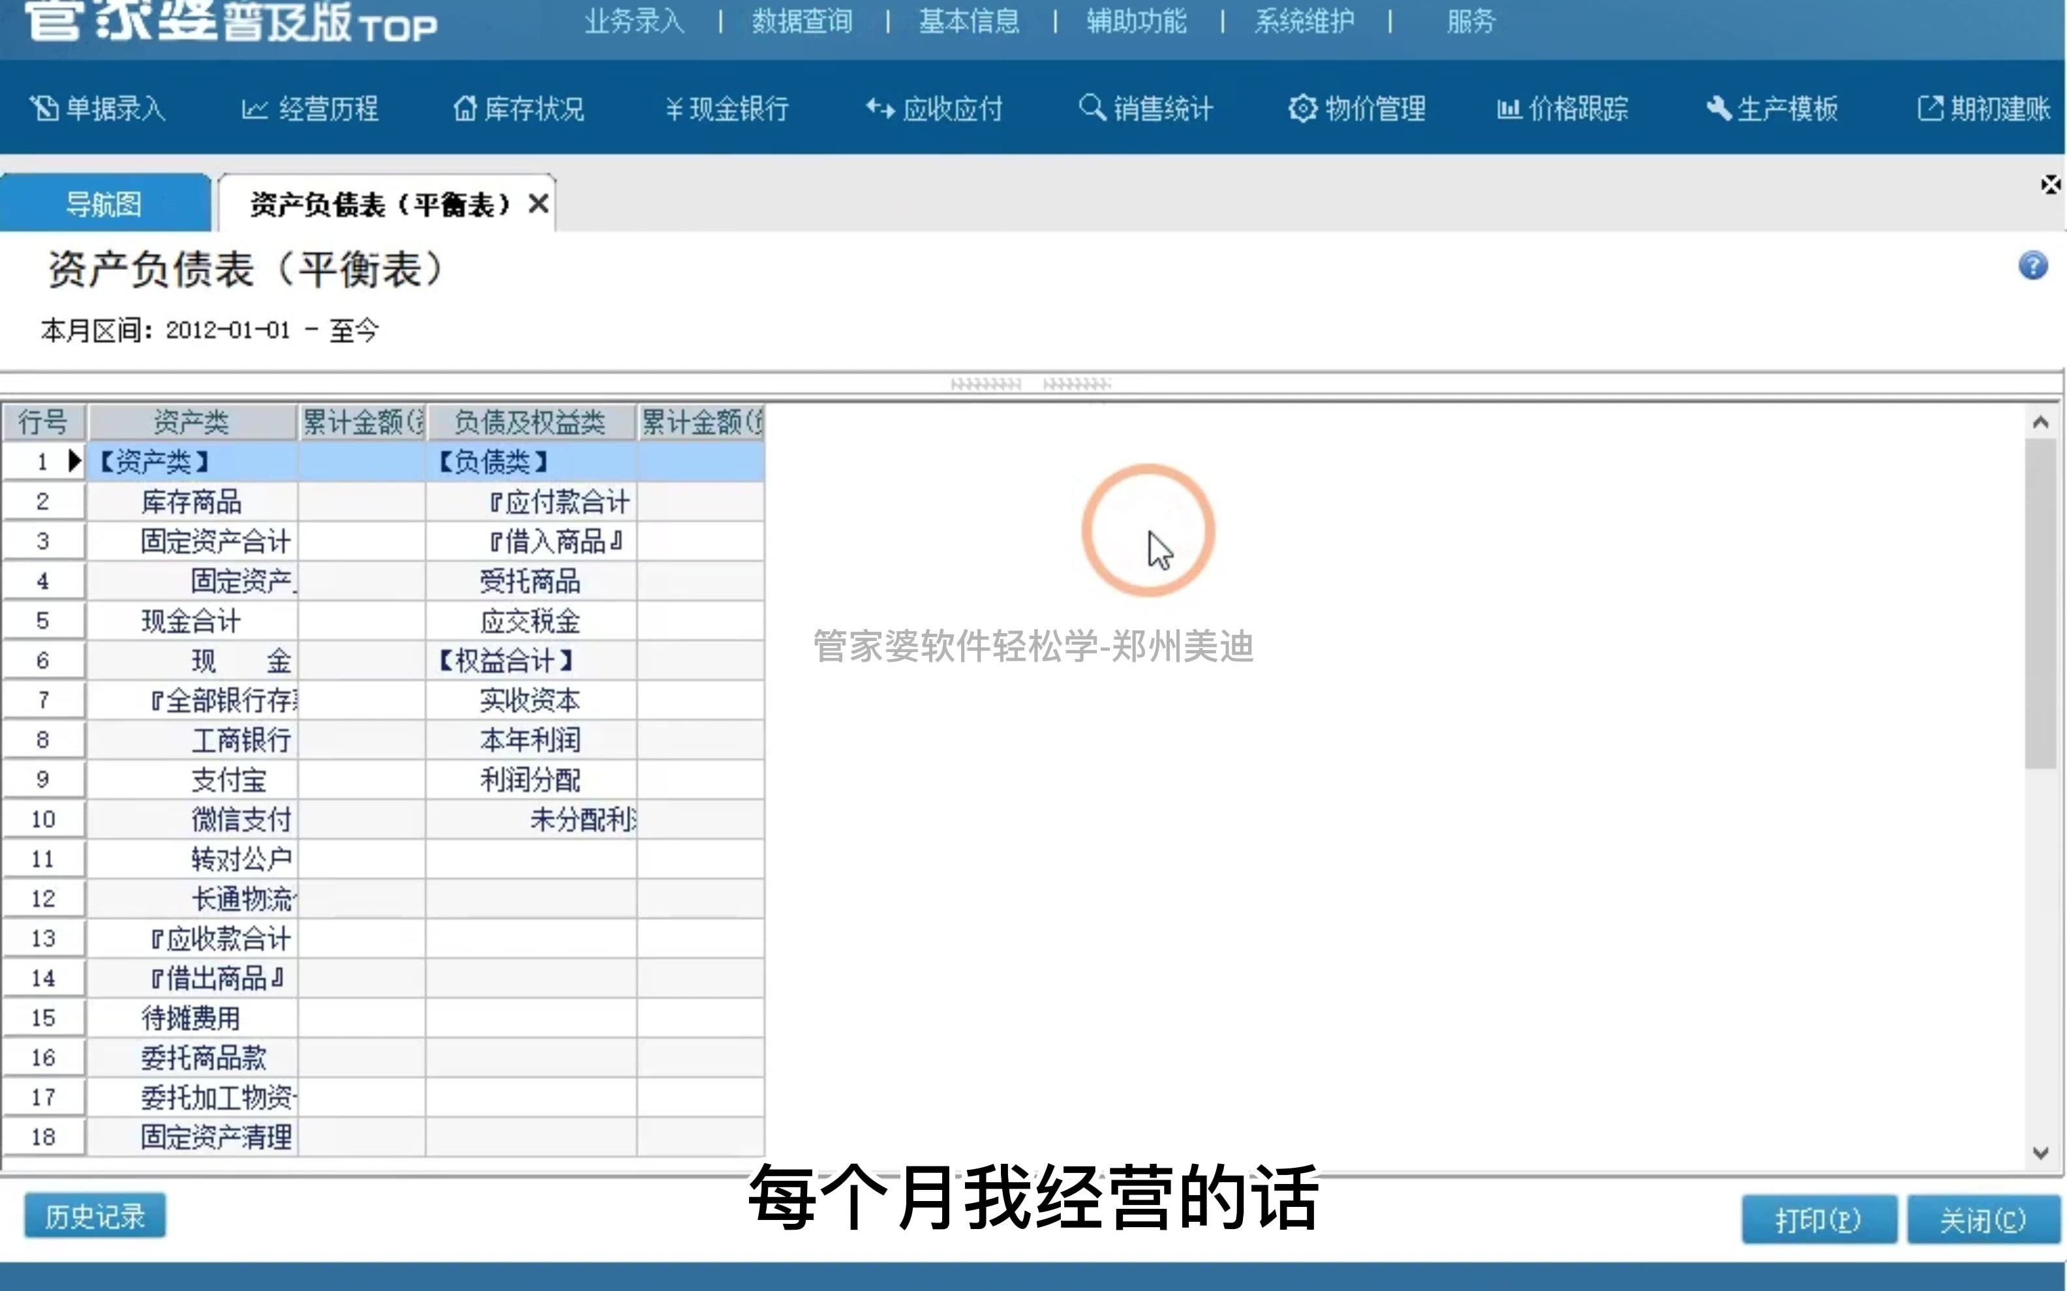Select the 长通物流 row

click(x=192, y=898)
